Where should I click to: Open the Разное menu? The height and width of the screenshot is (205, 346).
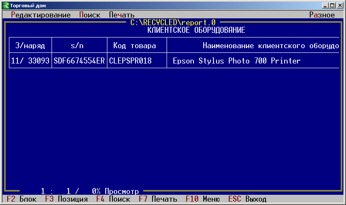click(x=322, y=15)
